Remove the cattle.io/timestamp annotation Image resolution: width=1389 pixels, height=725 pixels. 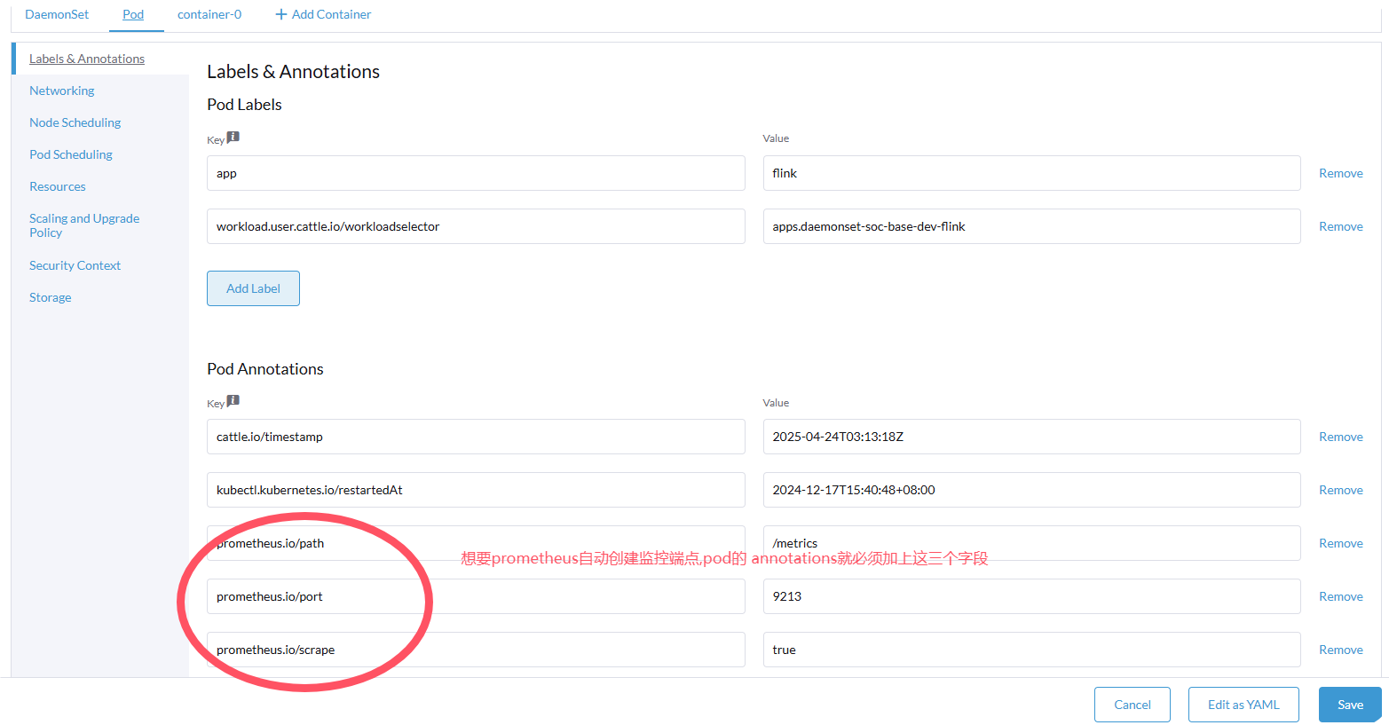(x=1341, y=437)
